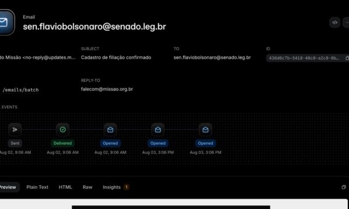
Task: Click the Opened icon dated Aug 02
Action: (x=110, y=129)
